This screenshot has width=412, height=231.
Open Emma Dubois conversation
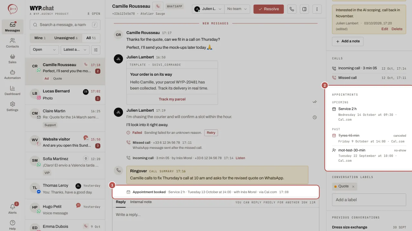[65, 226]
